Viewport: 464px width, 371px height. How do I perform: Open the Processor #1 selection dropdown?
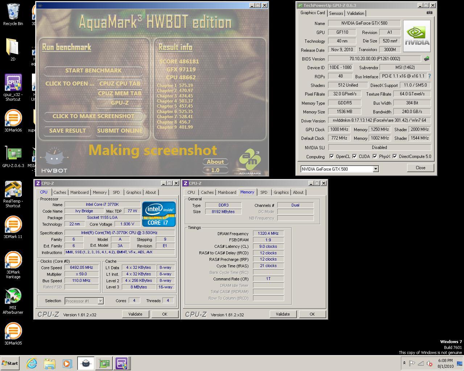[x=100, y=301]
